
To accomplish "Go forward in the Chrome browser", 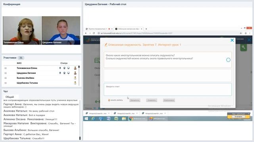I will pos(90,33).
